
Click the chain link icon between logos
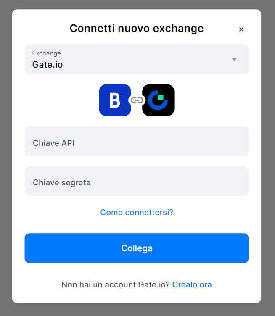point(137,100)
